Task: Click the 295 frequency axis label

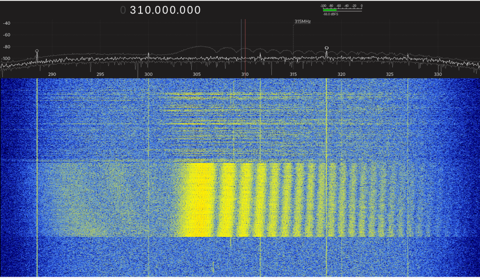Action: pyautogui.click(x=100, y=74)
